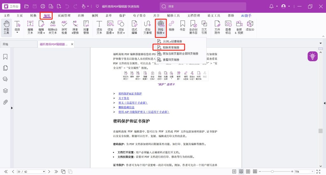Open the 密码保护&证书保护 link in document
The image size is (326, 175).
(x=130, y=94)
